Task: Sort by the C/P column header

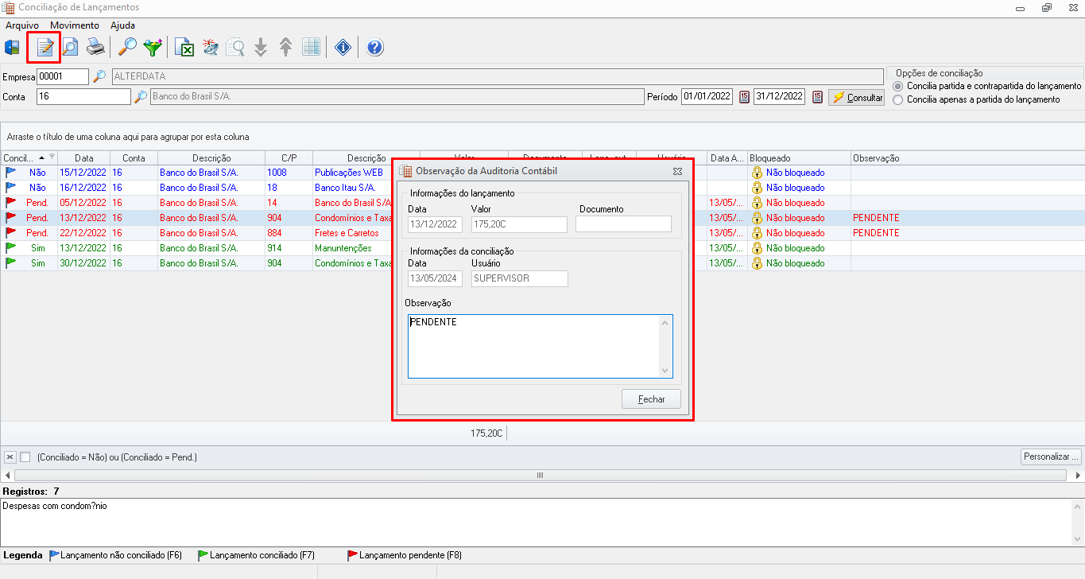Action: coord(289,158)
